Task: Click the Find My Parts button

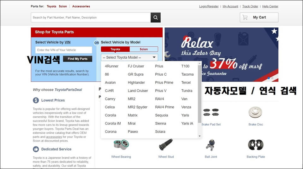Action: click(x=78, y=59)
